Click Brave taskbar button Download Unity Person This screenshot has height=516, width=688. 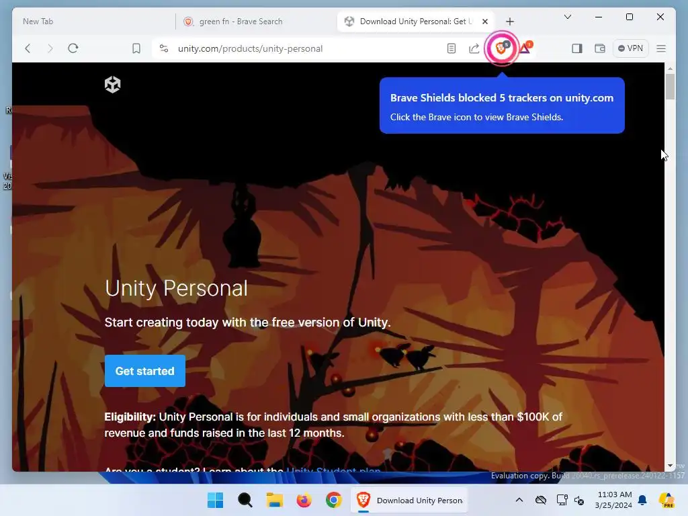click(409, 500)
